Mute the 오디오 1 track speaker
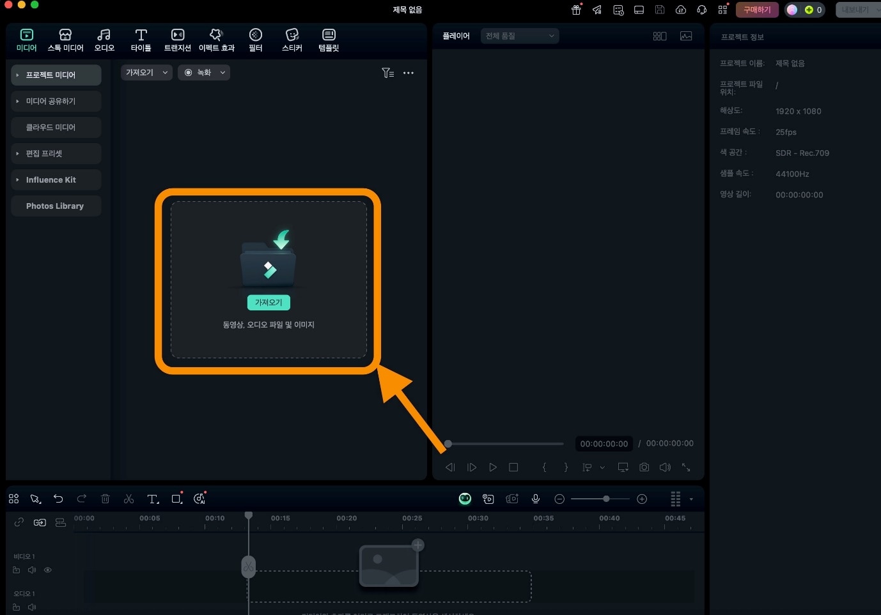Viewport: 881px width, 615px height. click(x=32, y=607)
